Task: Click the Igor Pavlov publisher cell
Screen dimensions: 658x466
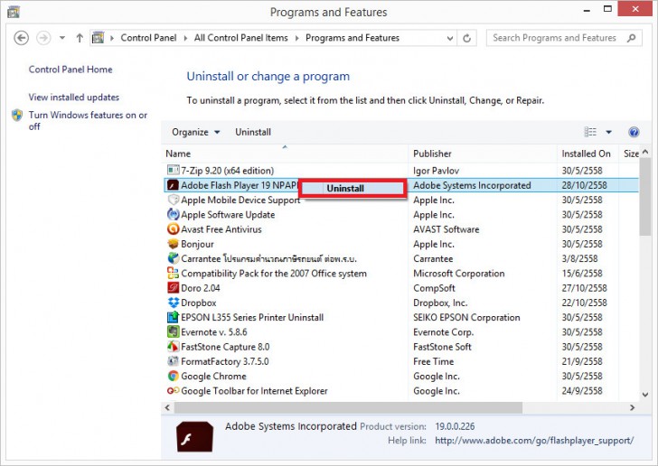Action: [436, 171]
